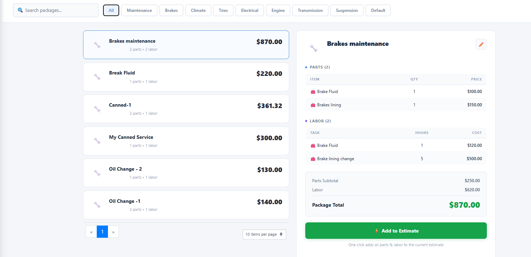The image size is (531, 257).
Task: Filter packages by Brakes category
Action: coord(171,10)
